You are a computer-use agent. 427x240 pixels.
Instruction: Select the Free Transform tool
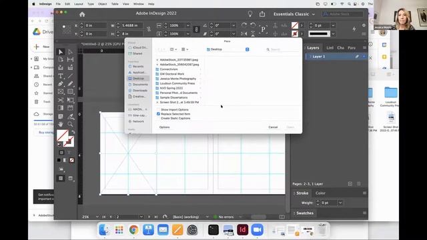tap(70, 100)
